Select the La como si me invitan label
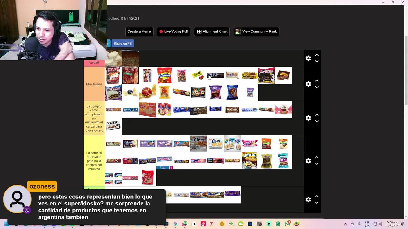The image size is (408, 229). click(x=94, y=161)
